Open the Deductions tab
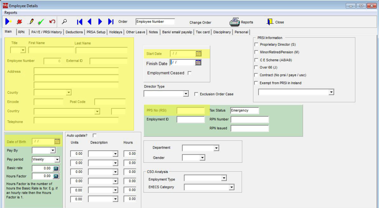The height and width of the screenshot is (208, 379). click(74, 32)
